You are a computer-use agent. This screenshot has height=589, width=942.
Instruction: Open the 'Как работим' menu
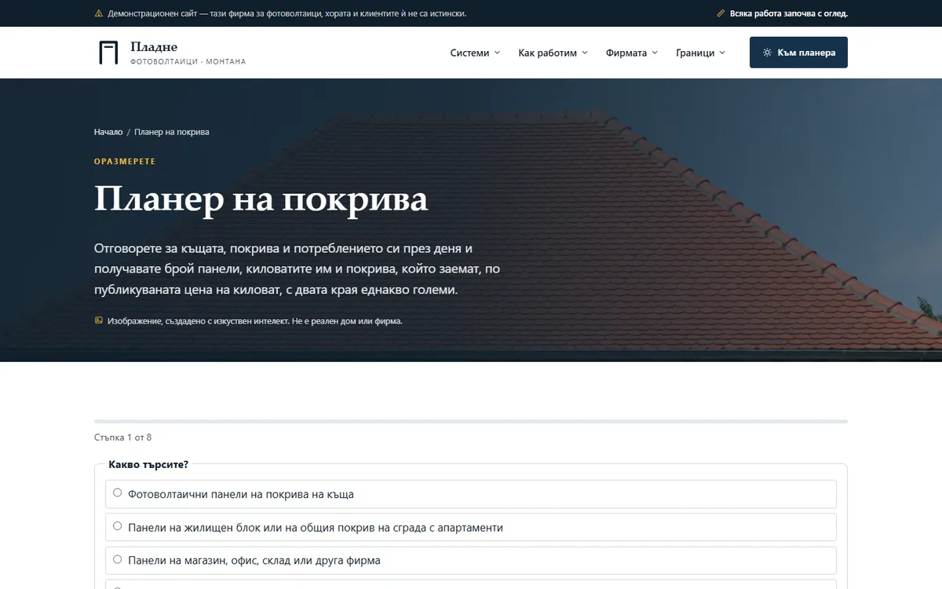coord(553,53)
